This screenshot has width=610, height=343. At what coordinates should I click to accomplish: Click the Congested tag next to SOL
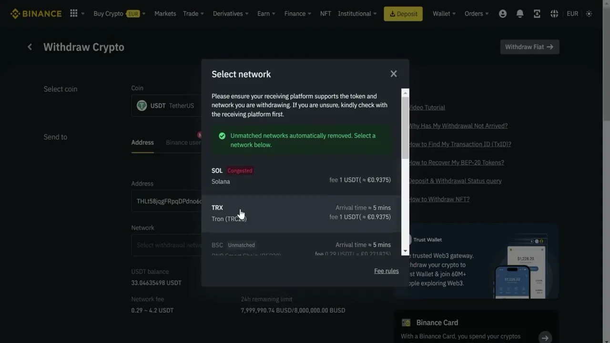240,171
